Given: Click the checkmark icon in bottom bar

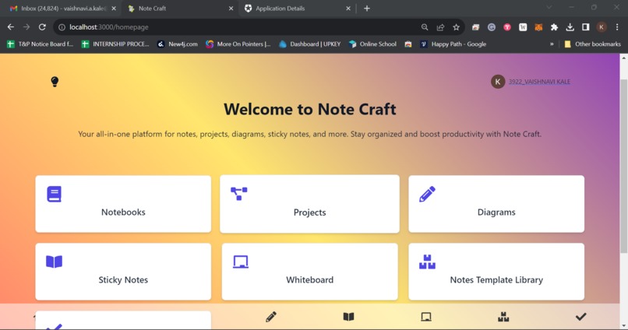Looking at the screenshot, I should click(x=580, y=317).
